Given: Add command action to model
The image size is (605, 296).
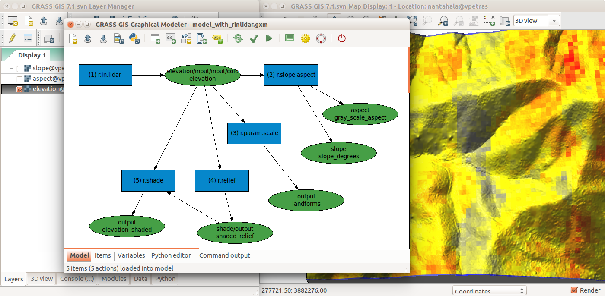Looking at the screenshot, I should [155, 38].
